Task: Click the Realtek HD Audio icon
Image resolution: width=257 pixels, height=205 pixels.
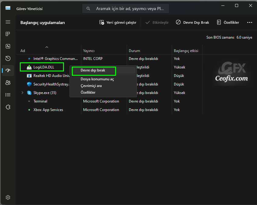Action: click(29, 76)
